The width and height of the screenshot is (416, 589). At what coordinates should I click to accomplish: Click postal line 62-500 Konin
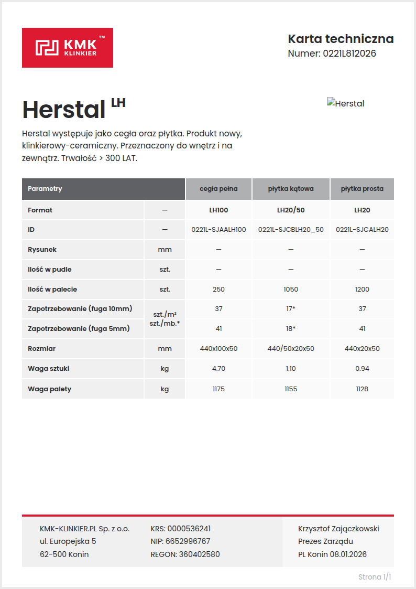tap(64, 554)
